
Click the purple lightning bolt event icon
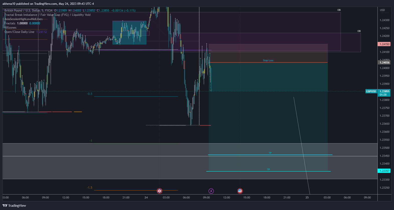tap(211, 191)
